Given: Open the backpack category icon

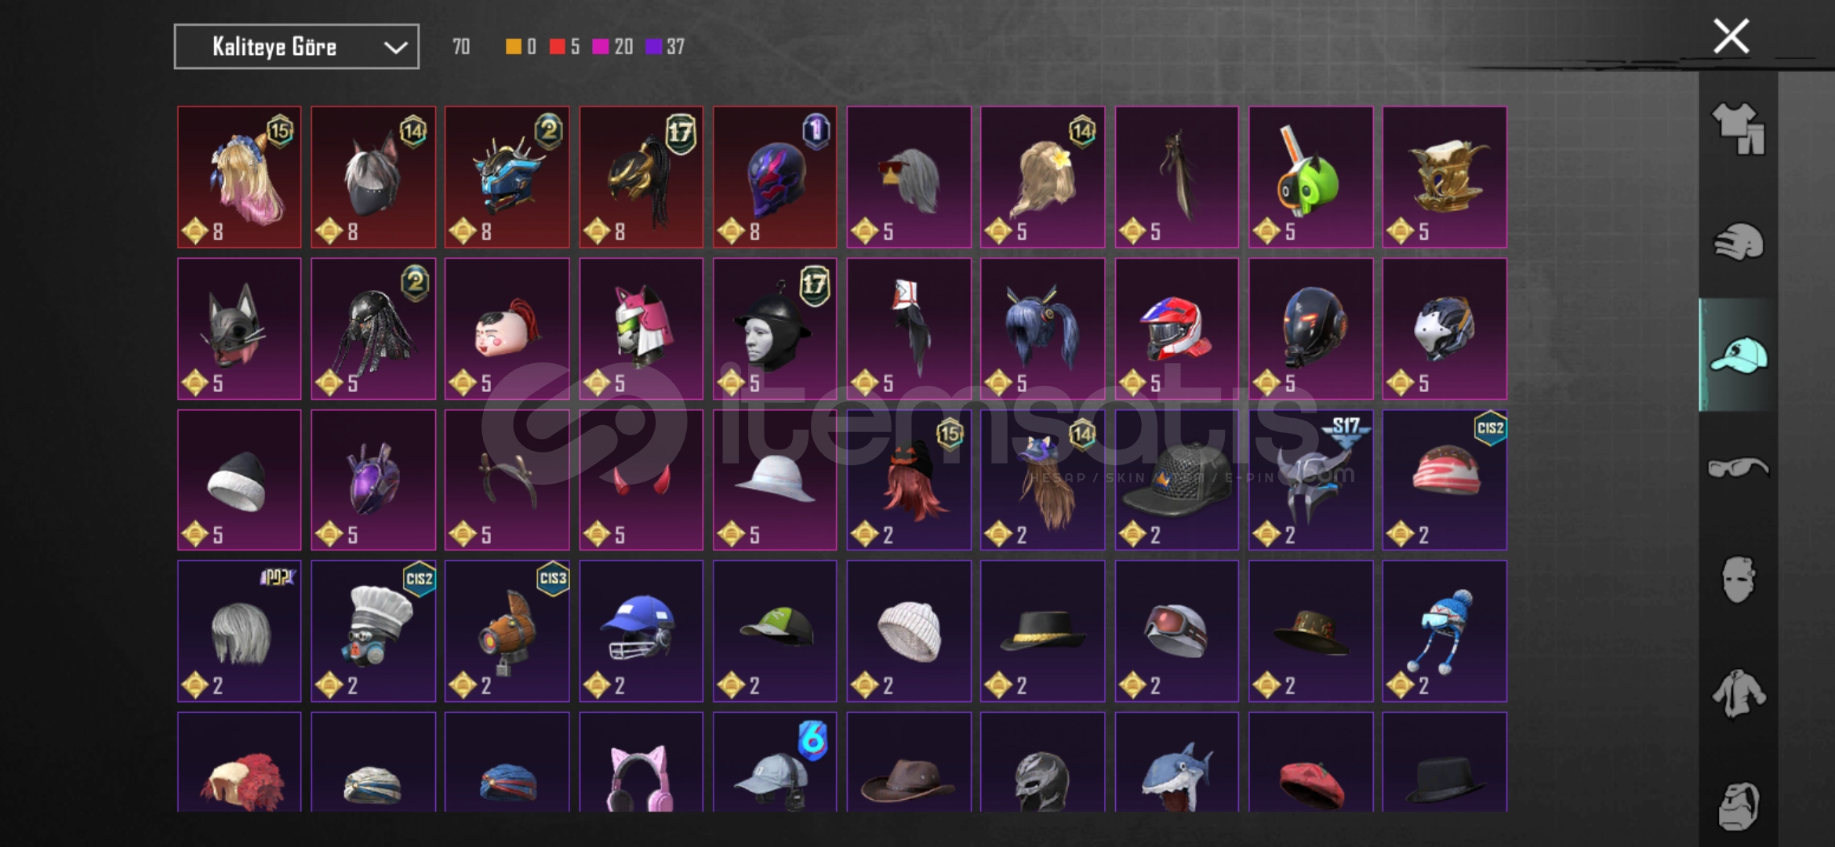Looking at the screenshot, I should 1739,805.
